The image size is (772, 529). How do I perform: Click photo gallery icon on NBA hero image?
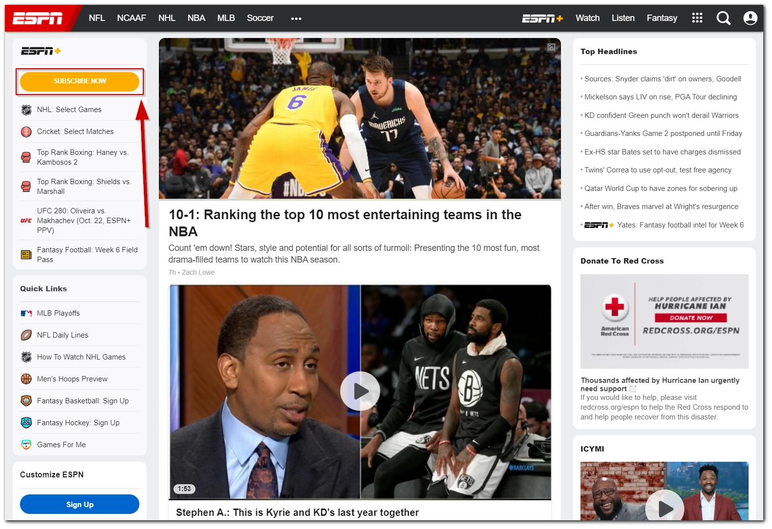(551, 47)
